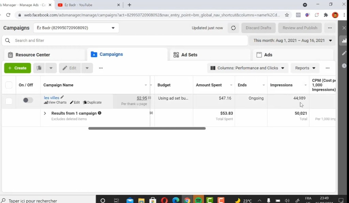Click the $2.95 cost per result value

(142, 98)
